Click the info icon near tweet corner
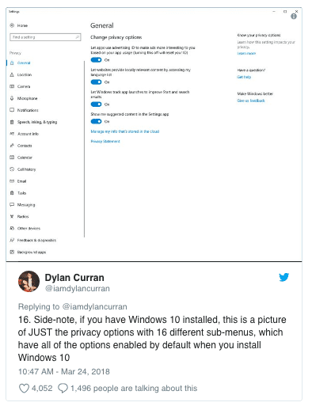 click(x=294, y=17)
